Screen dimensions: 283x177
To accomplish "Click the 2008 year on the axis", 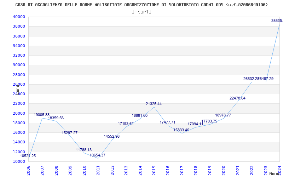I will 56,171.
